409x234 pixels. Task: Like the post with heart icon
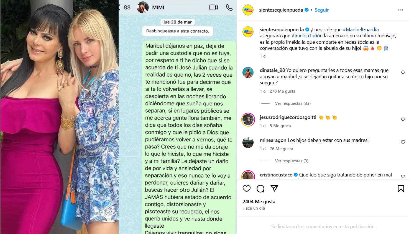click(247, 189)
